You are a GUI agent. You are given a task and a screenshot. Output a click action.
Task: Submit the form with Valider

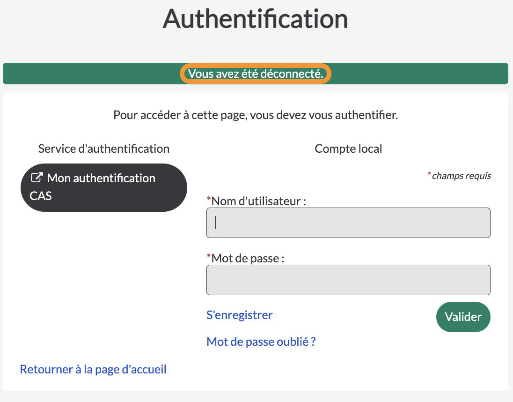(x=463, y=317)
